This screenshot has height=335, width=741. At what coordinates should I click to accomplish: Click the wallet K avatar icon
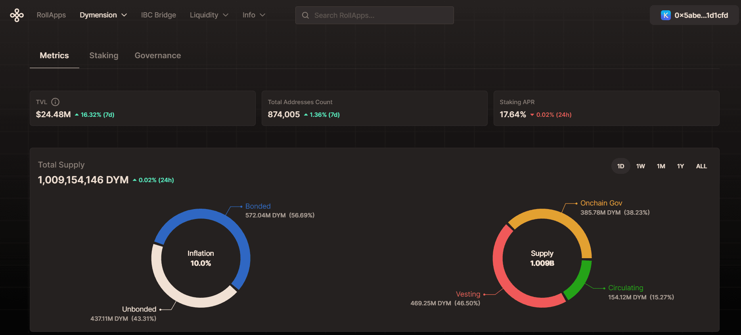coord(666,15)
